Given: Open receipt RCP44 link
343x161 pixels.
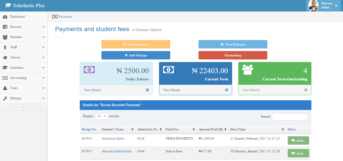Looking at the screenshot, I should [87, 139].
